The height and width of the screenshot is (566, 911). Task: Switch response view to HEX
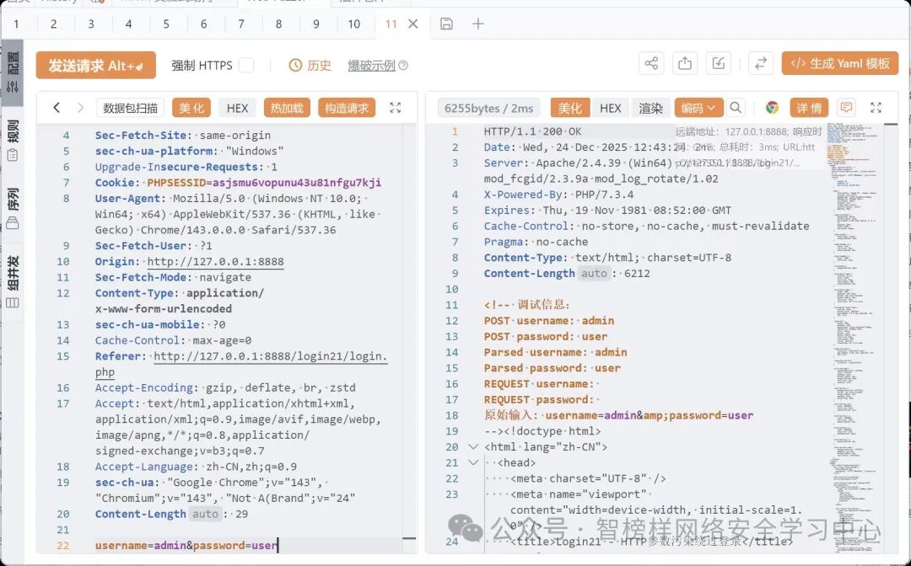pyautogui.click(x=610, y=108)
